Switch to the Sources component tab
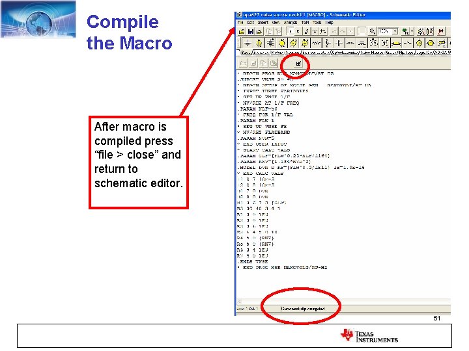This screenshot has height=351, width=469. point(292,53)
